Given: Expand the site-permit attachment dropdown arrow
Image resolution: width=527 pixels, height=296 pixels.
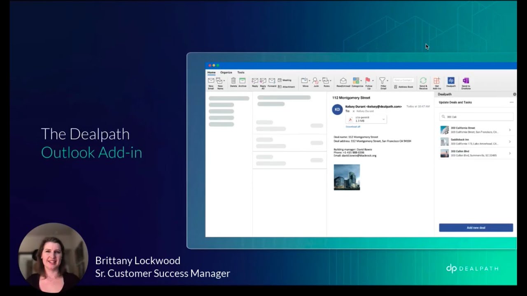Looking at the screenshot, I should [x=383, y=119].
